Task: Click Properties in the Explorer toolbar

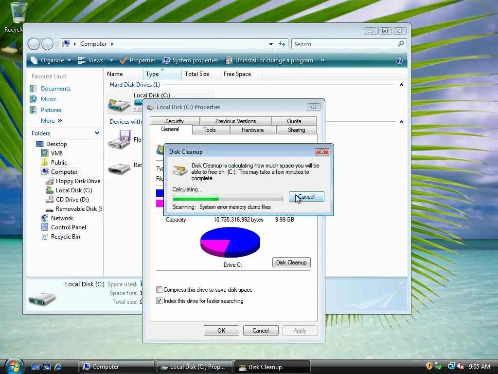Action: [x=138, y=60]
